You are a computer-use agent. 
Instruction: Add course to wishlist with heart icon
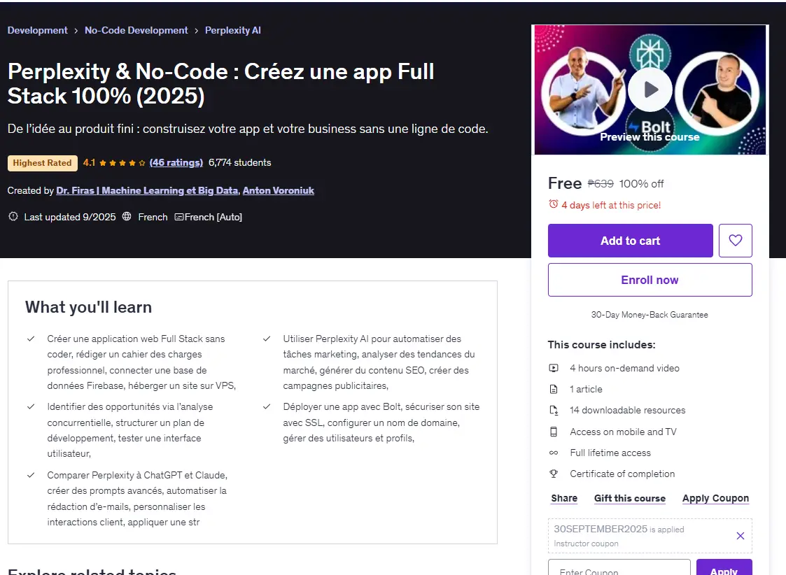coord(736,241)
